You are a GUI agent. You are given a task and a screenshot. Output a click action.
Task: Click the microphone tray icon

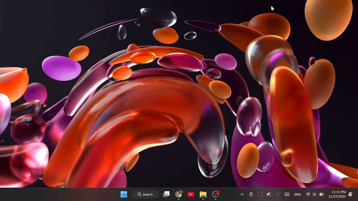pos(278,194)
